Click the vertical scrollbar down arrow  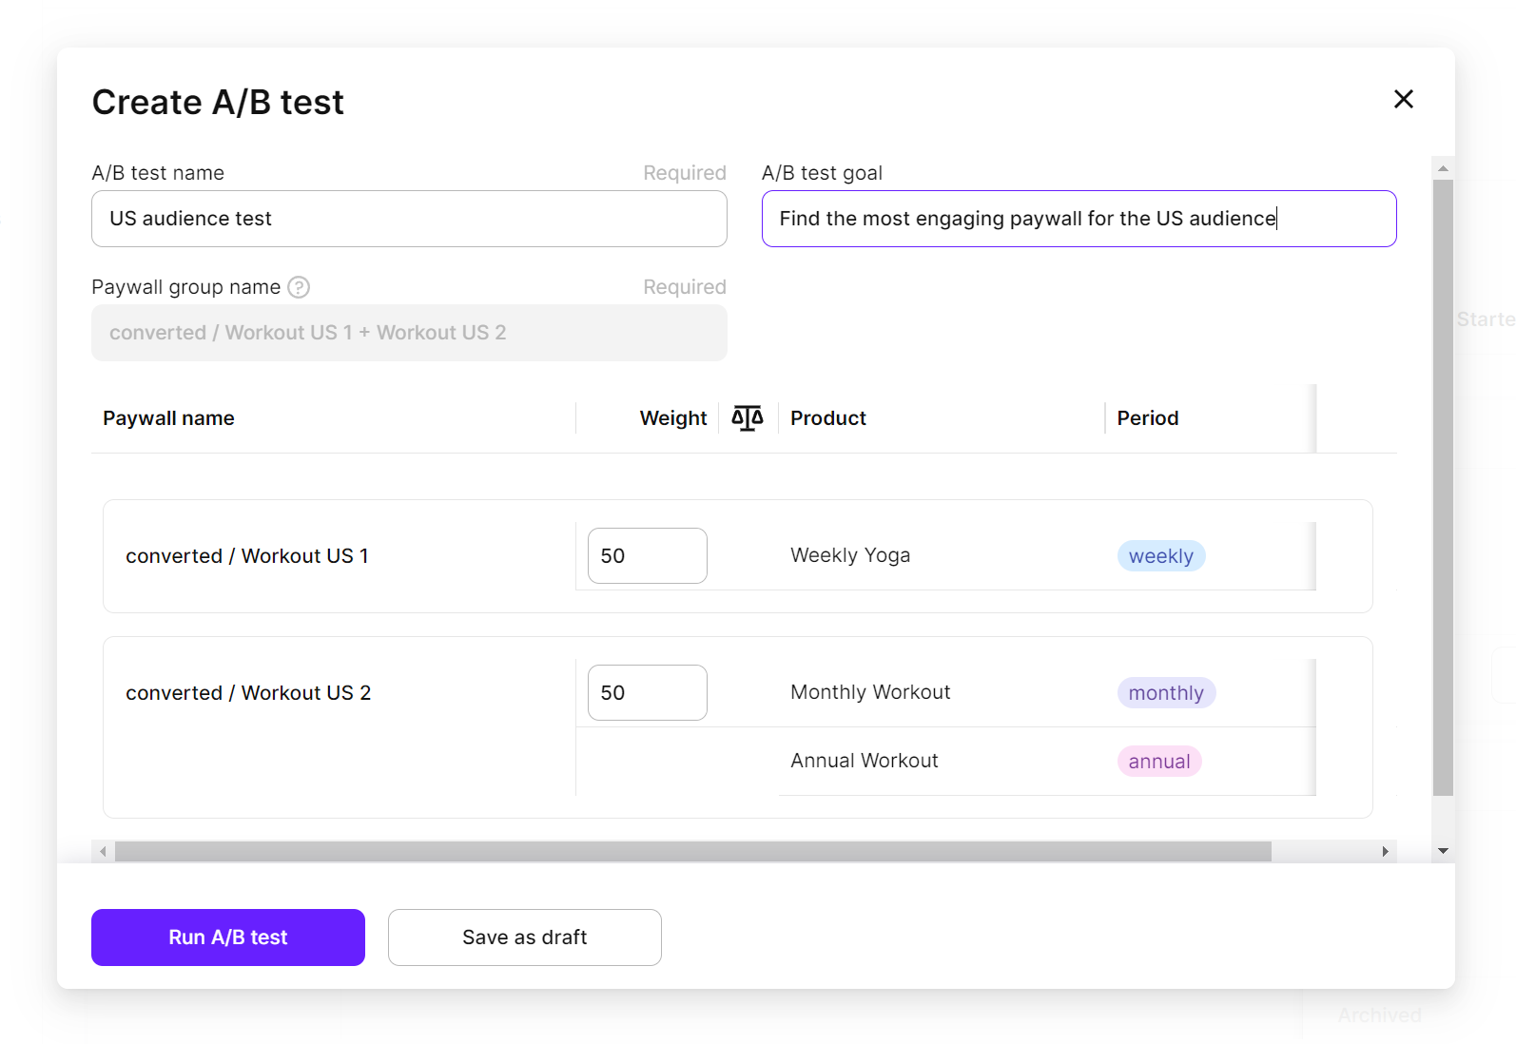tap(1443, 851)
